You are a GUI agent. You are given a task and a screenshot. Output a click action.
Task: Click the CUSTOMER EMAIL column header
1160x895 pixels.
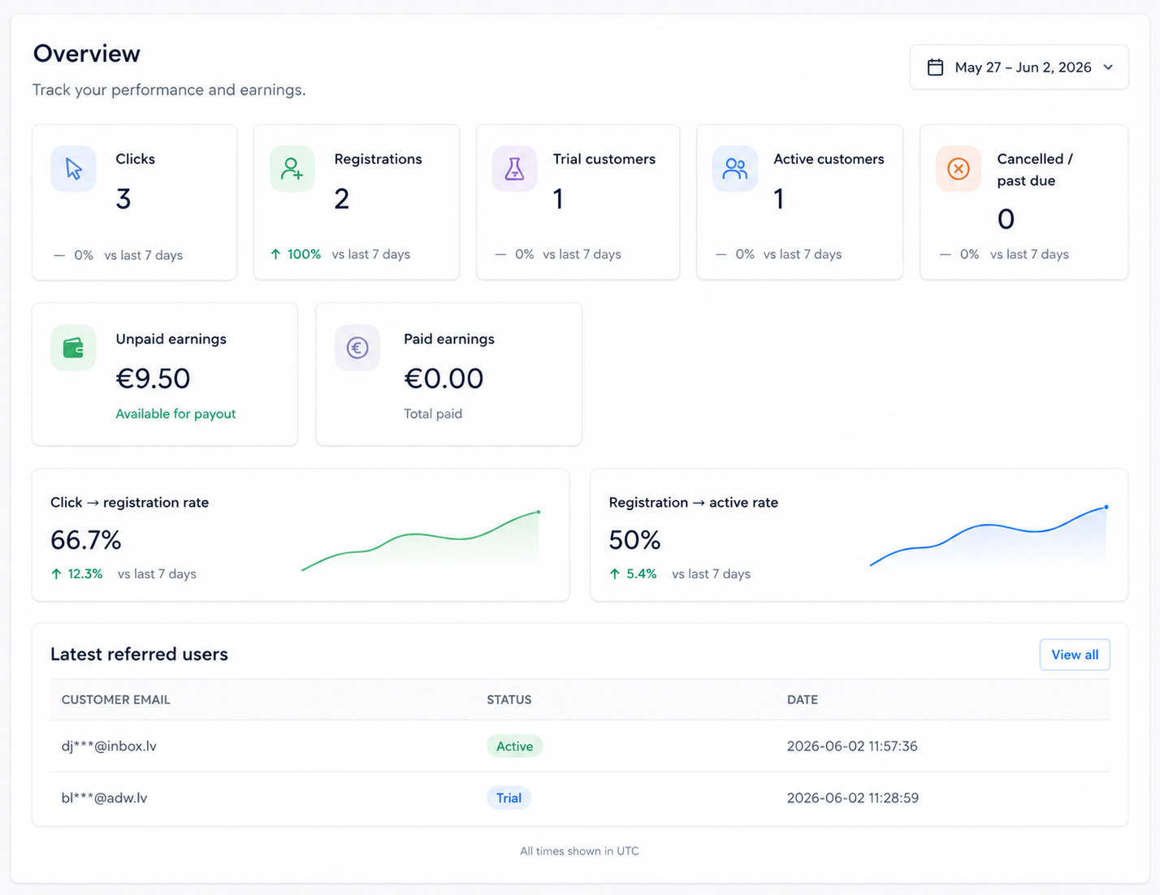click(x=116, y=699)
